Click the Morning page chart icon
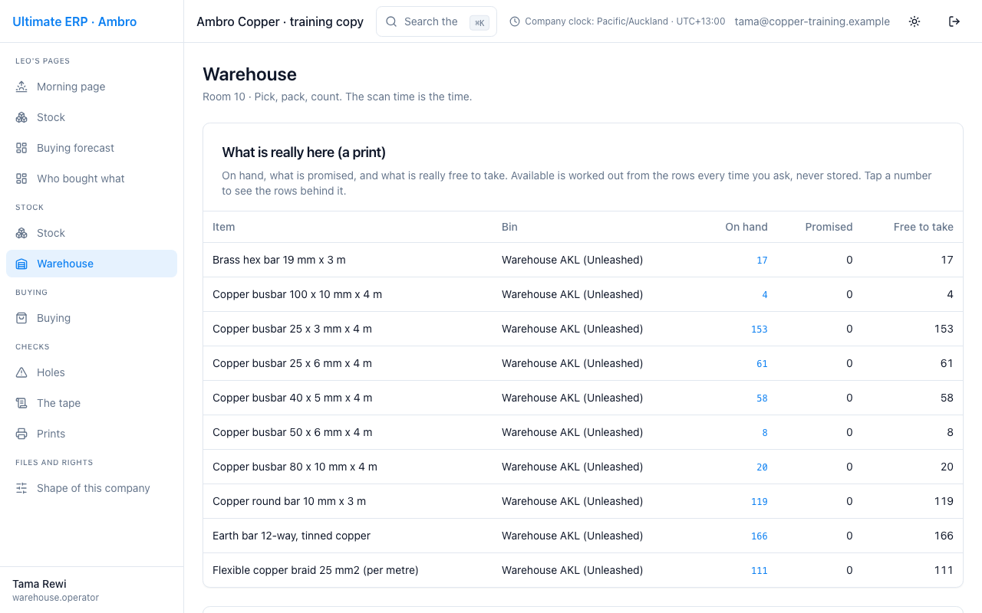Screen dimensions: 982x613 point(21,87)
